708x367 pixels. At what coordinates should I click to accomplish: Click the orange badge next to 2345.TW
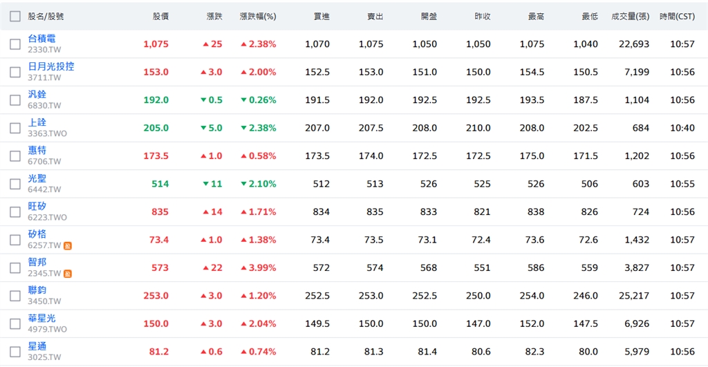68,274
